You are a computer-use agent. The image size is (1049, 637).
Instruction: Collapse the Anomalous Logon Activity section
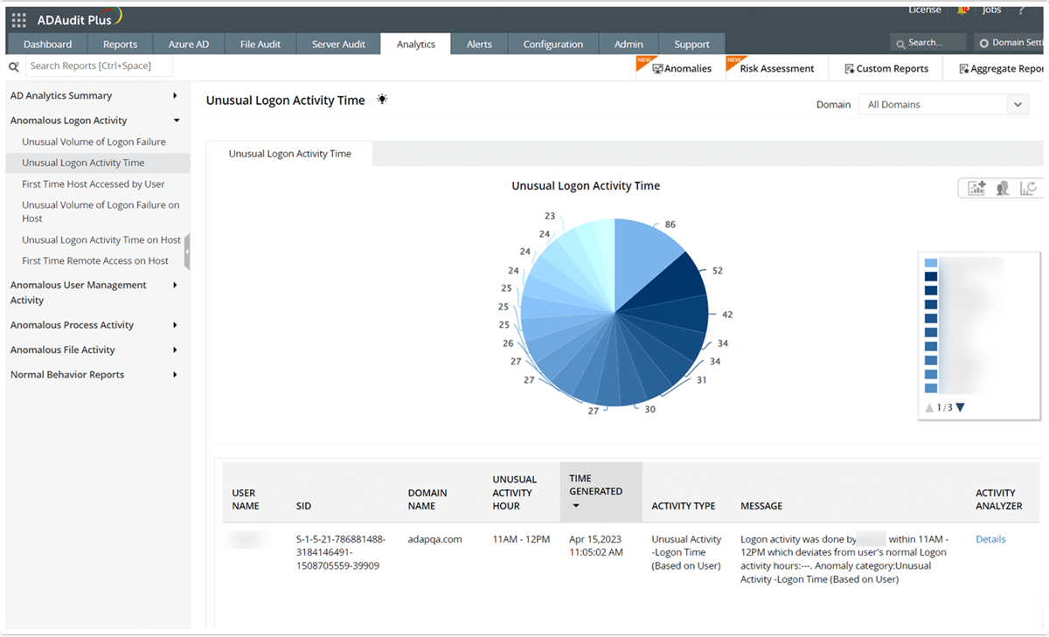174,120
